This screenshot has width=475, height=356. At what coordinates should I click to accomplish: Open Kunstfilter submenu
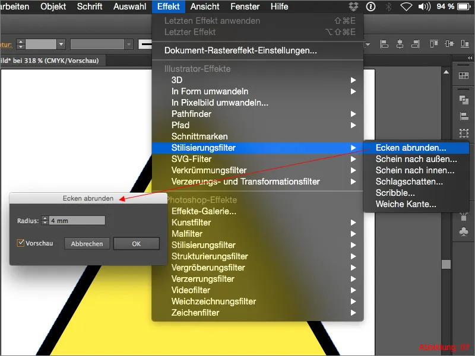point(258,223)
